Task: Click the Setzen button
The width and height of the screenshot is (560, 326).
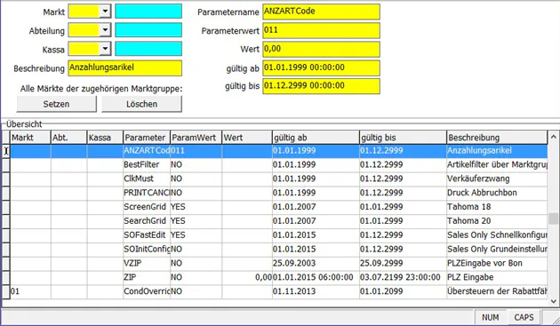Action: [x=56, y=104]
